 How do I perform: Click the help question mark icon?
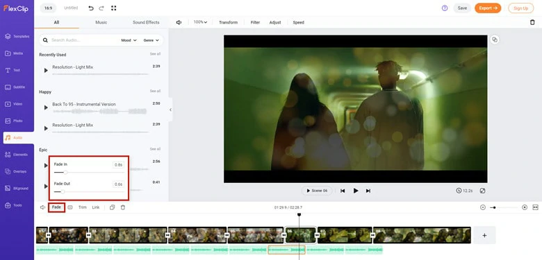[445, 8]
